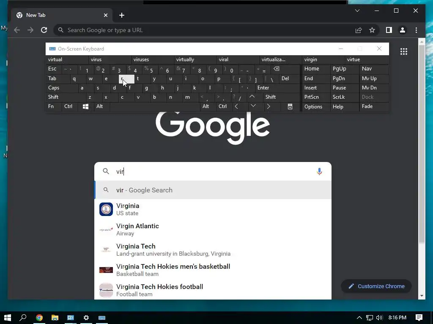Close the New Tab tab

point(105,15)
